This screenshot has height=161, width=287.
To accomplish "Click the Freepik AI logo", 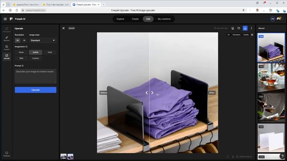I will [17, 19].
